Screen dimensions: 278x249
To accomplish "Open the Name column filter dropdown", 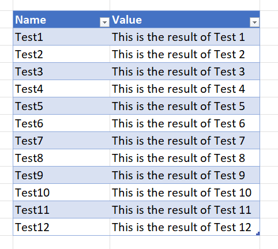I will click(x=104, y=22).
